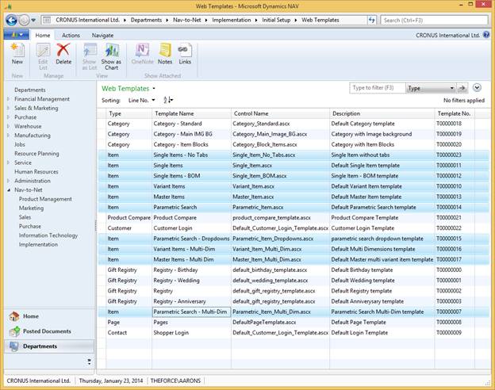Open Marketing under Nav-to-Net
Screen dimensions: 495x390
point(31,208)
